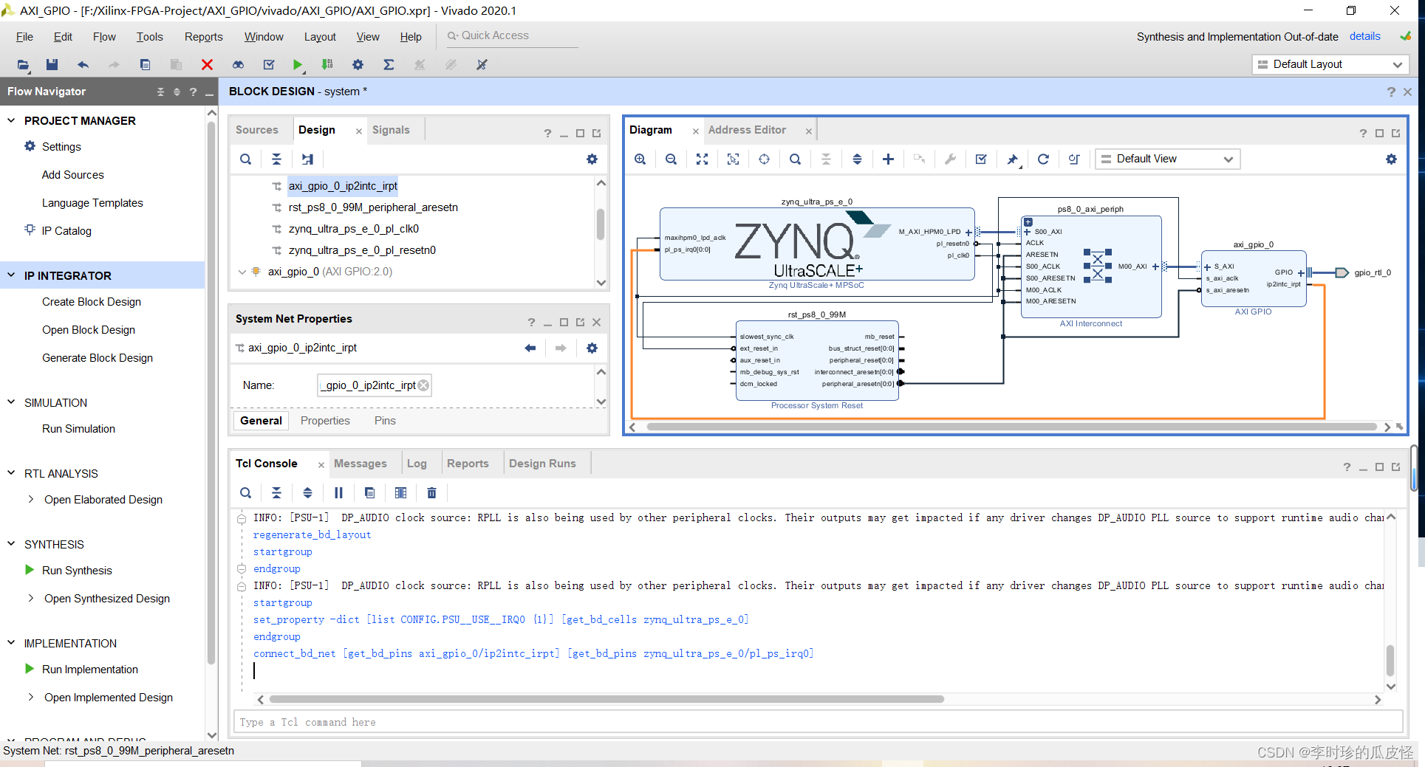This screenshot has width=1425, height=767.
Task: Click the Save icon in main toolbar
Action: pos(52,65)
